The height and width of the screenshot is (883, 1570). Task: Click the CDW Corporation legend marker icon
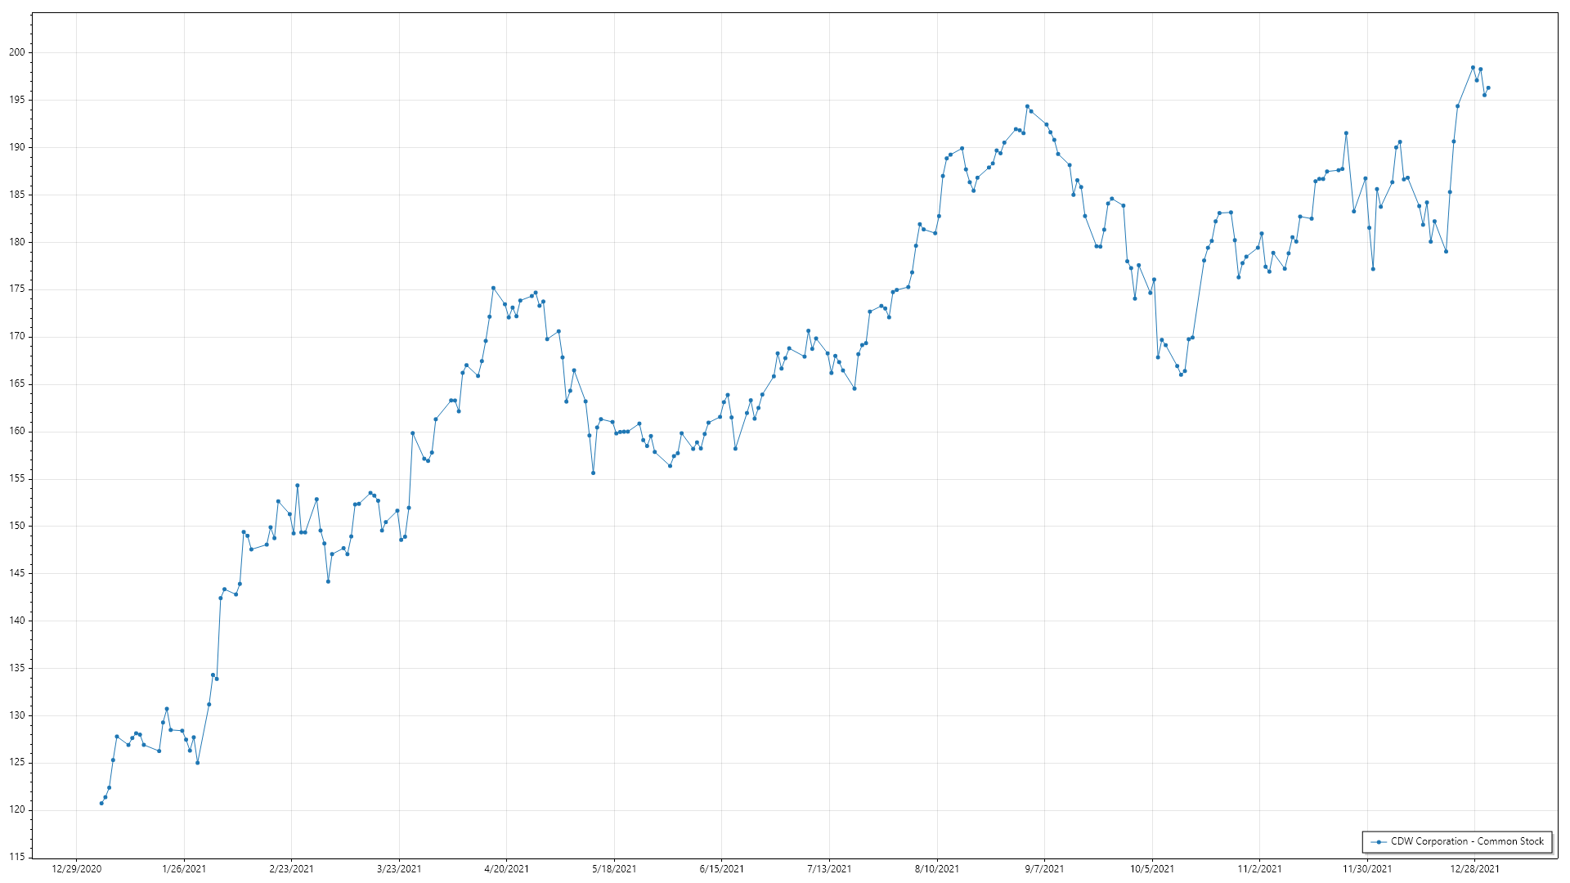(x=1379, y=841)
